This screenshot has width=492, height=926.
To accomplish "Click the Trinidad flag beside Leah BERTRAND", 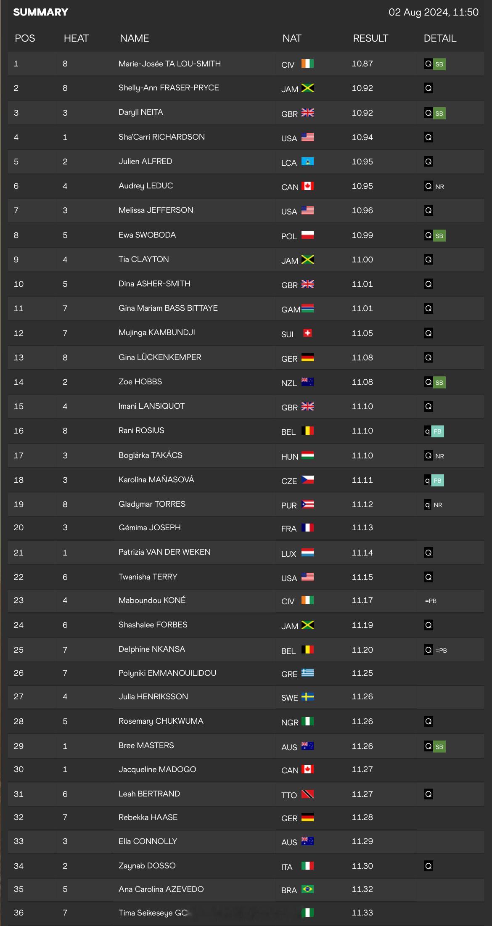I will point(307,794).
